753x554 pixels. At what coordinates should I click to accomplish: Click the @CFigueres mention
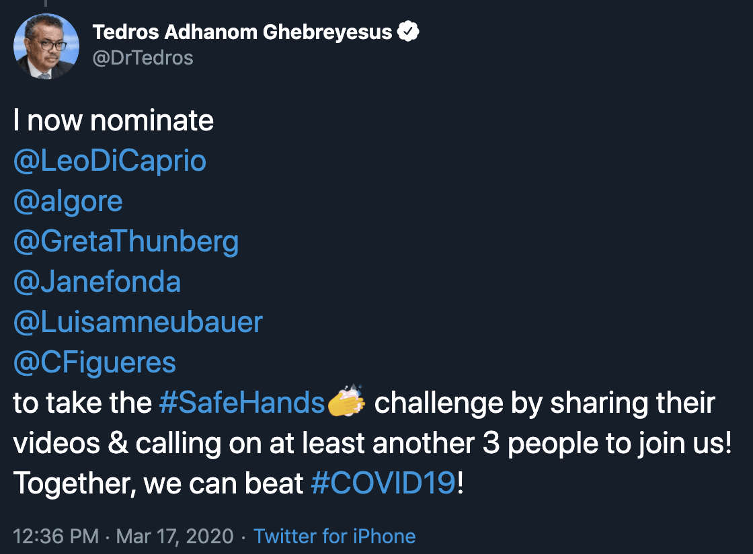[x=94, y=363]
